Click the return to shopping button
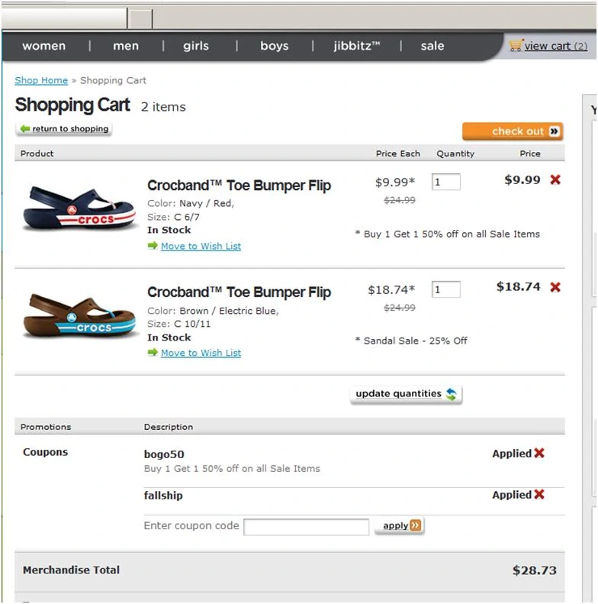 pos(64,128)
